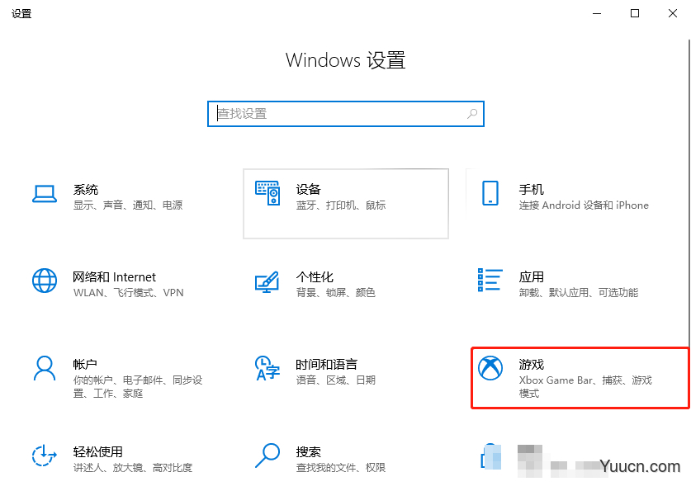Click the magnifier icon for 搜索 category
Image resolution: width=691 pixels, height=491 pixels.
coord(267,456)
